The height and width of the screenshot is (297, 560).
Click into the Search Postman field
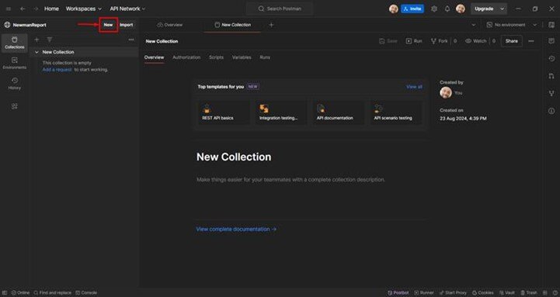pos(280,9)
